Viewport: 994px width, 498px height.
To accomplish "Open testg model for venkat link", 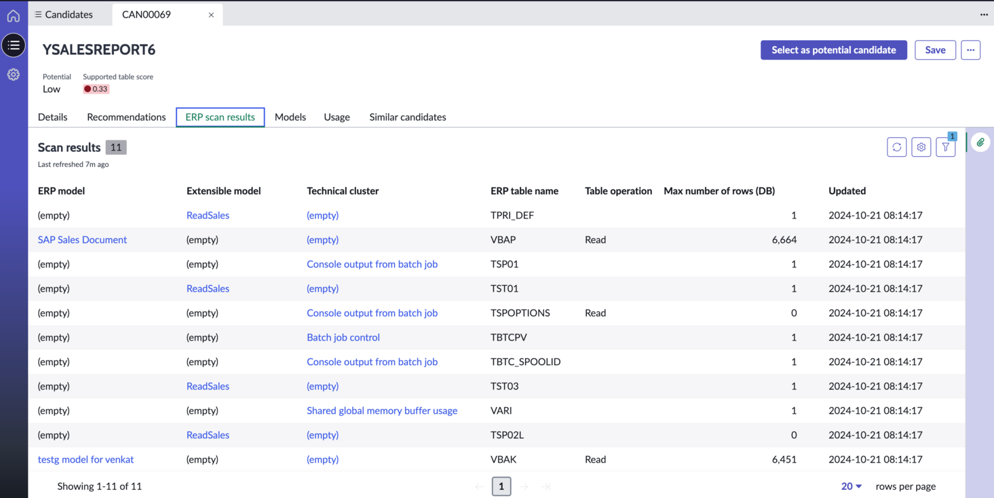I will pos(85,459).
